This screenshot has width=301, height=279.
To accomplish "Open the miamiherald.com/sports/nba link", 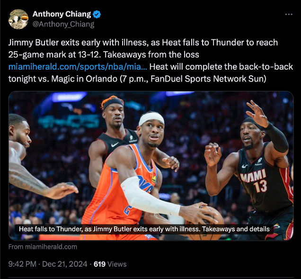I will point(78,67).
